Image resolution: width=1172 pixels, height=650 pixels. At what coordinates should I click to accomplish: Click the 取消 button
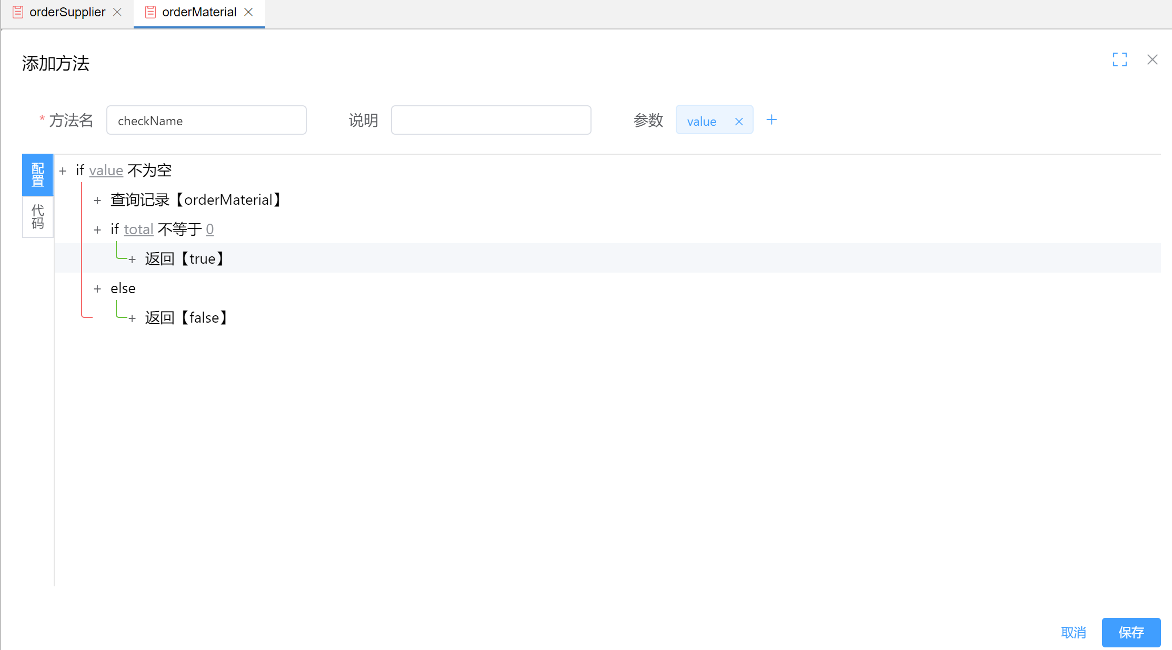click(1073, 632)
